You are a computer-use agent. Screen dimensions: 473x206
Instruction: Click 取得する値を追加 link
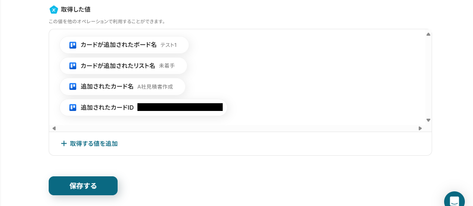94,144
